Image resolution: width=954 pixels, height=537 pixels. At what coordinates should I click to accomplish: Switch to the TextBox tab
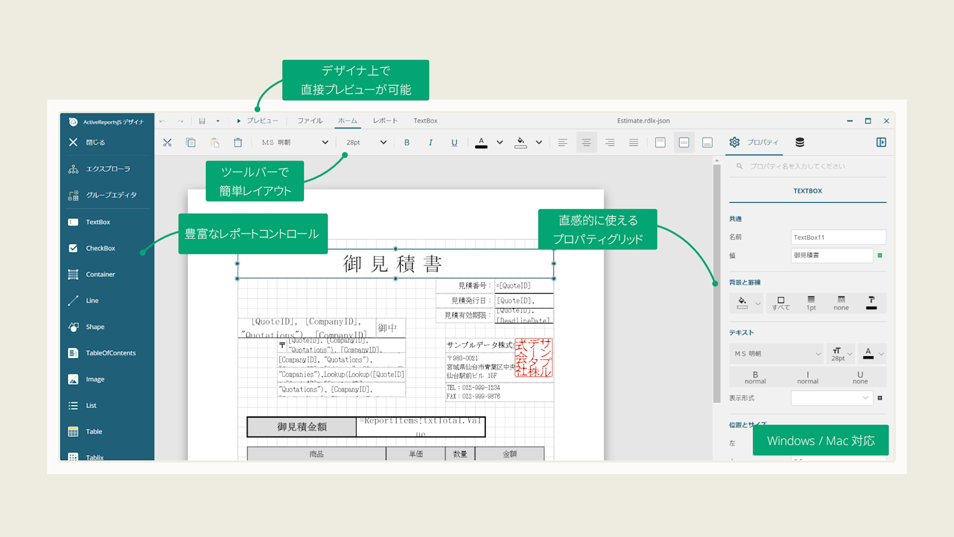(426, 121)
